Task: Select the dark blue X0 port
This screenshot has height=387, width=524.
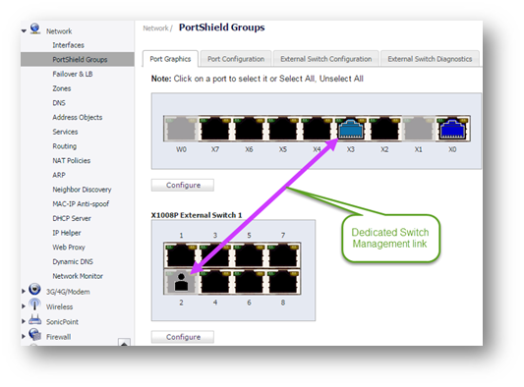Action: 452,129
